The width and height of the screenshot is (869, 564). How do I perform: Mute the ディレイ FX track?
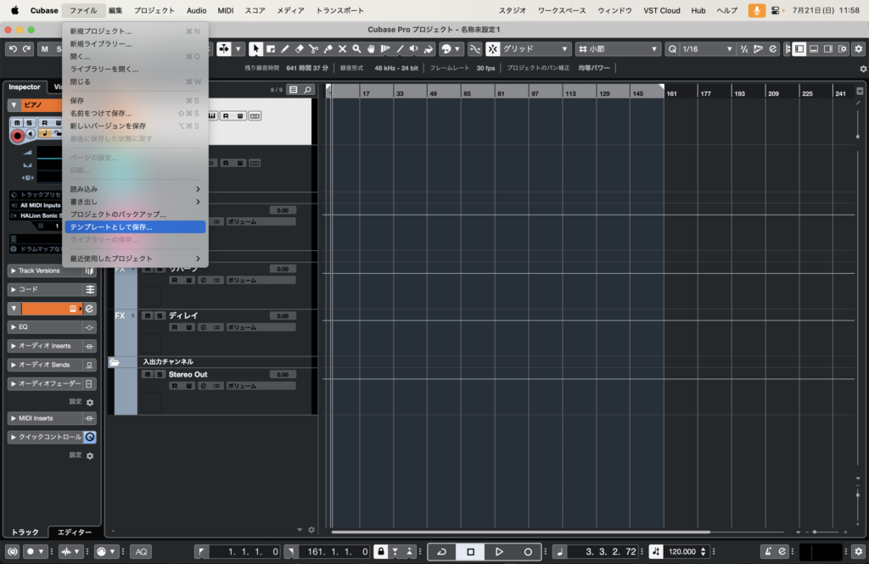point(147,316)
